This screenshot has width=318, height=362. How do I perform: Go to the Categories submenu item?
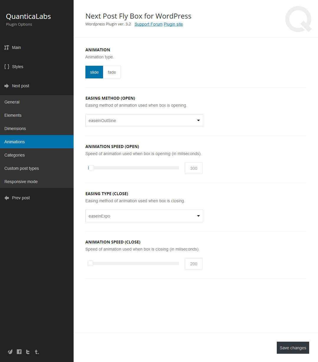[15, 155]
